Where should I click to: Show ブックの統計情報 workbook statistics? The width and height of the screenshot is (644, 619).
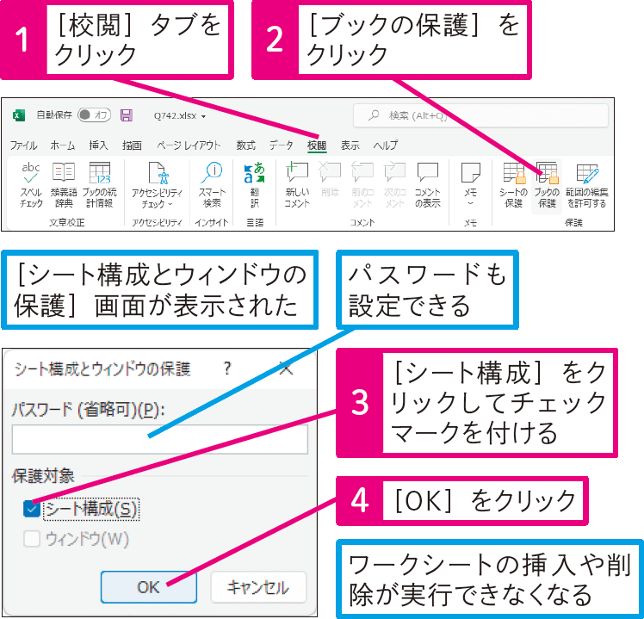click(99, 185)
